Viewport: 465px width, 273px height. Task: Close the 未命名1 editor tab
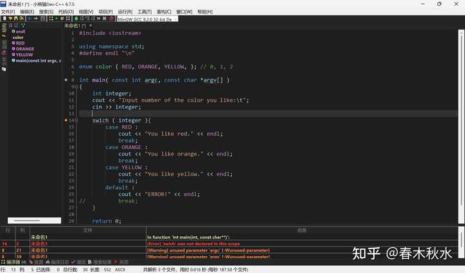90,26
